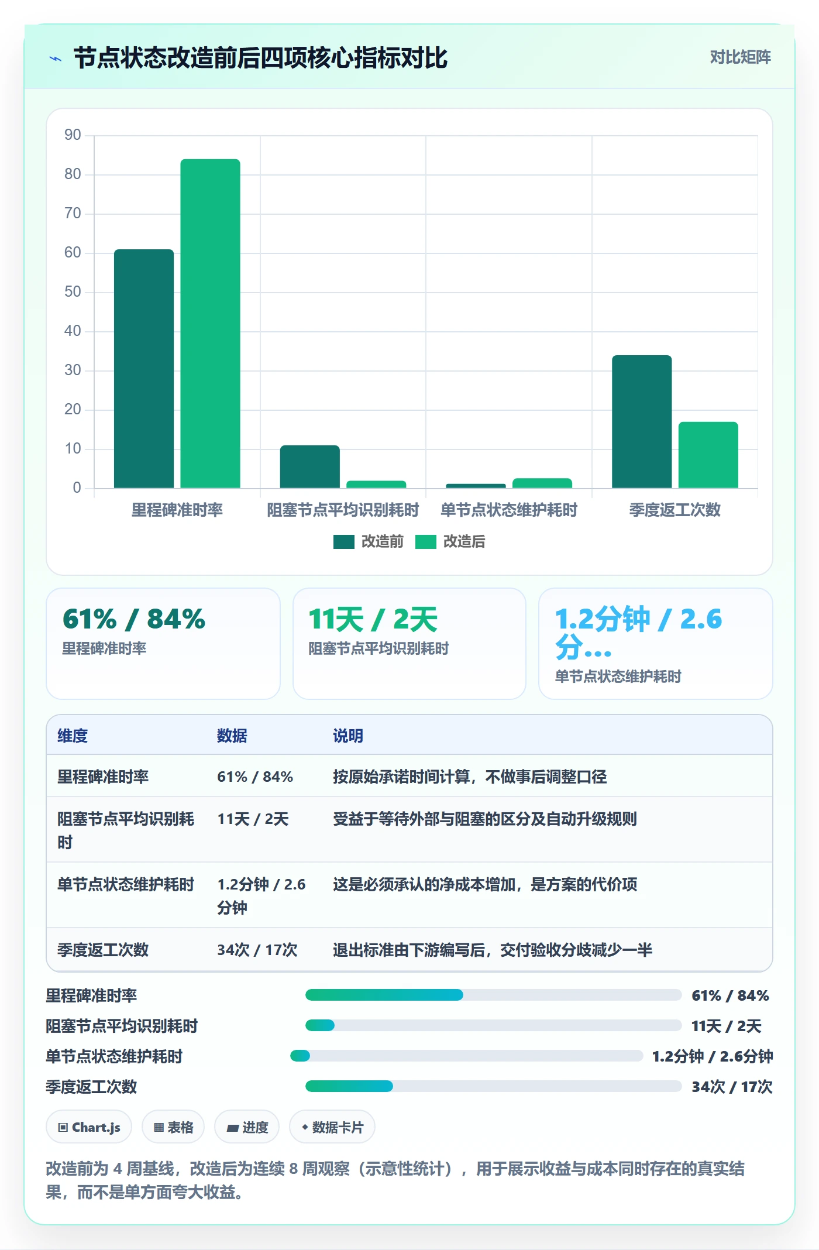Click the 改造后 bar for 阻塞节点平均识别耗时
The height and width of the screenshot is (1250, 819).
click(376, 485)
